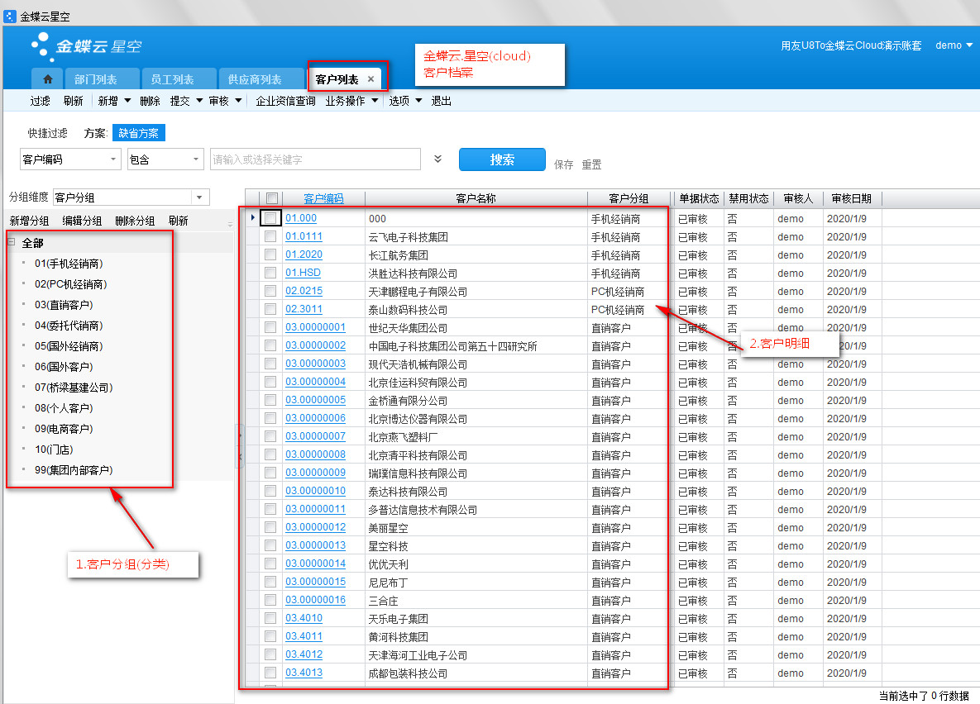The width and height of the screenshot is (980, 704).
Task: Switch to the 供应商列表 tab
Action: click(x=254, y=80)
